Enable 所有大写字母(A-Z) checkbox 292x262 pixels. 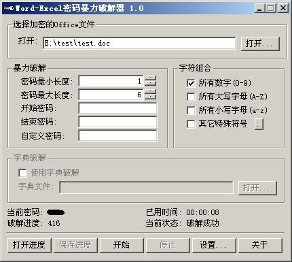tap(191, 97)
